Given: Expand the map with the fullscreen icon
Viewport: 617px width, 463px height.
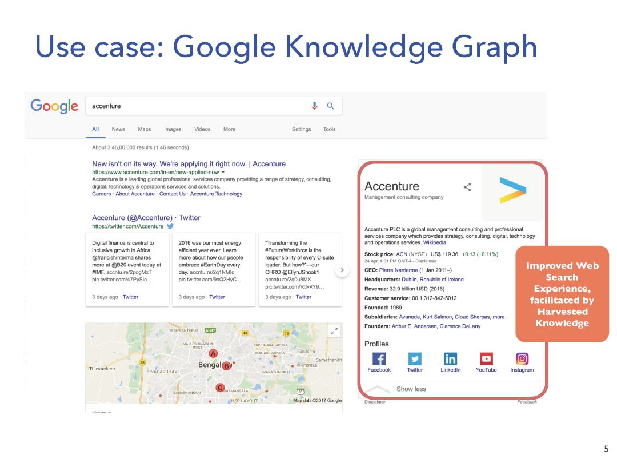Looking at the screenshot, I should pos(334,331).
